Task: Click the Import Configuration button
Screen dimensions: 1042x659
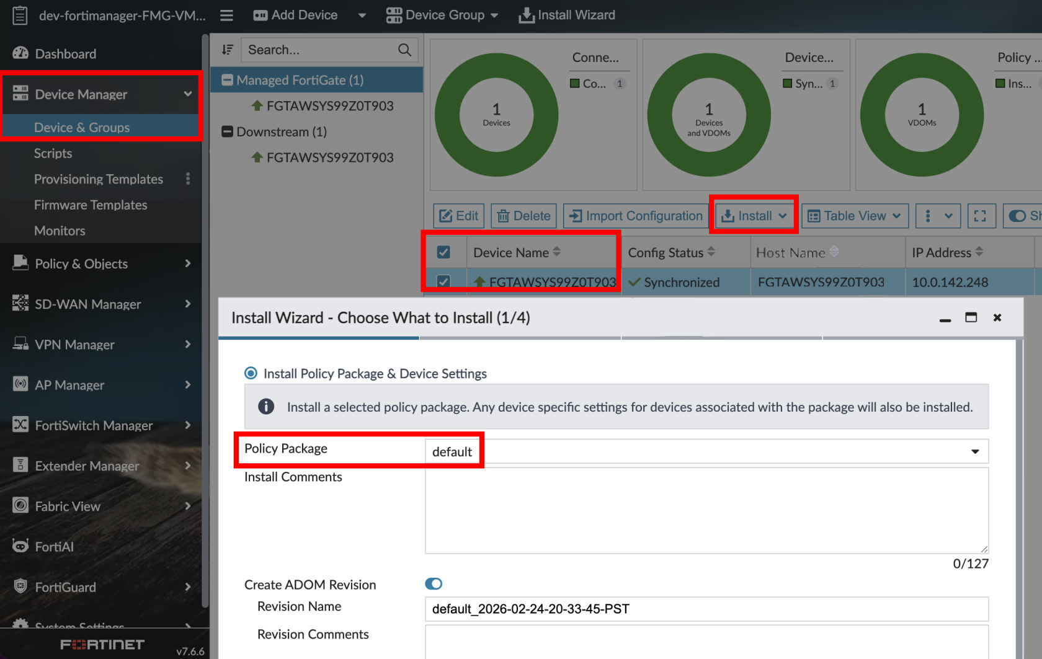Action: (x=636, y=216)
